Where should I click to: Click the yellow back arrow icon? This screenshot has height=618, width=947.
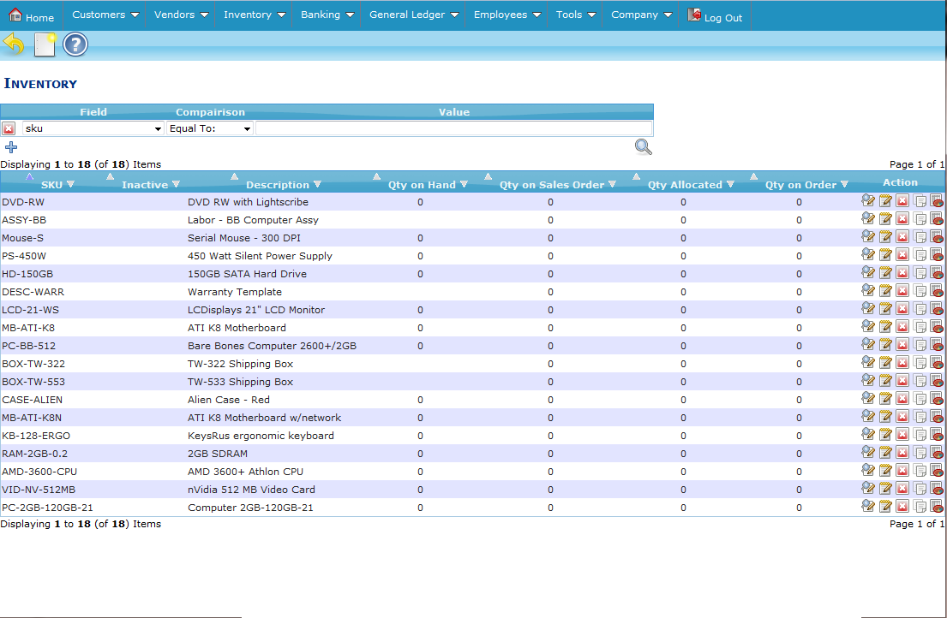[x=14, y=45]
